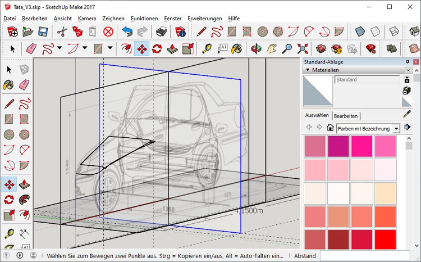Select the Push/Pull tool in second toolbar row

pyautogui.click(x=172, y=49)
